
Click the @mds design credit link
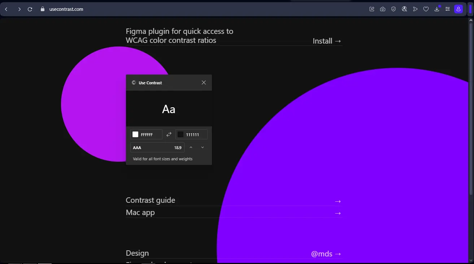pyautogui.click(x=326, y=254)
